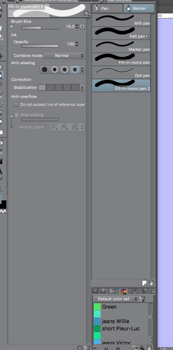Pick the jeans Willie blue swatch
This screenshot has width=173, height=350.
(x=97, y=321)
